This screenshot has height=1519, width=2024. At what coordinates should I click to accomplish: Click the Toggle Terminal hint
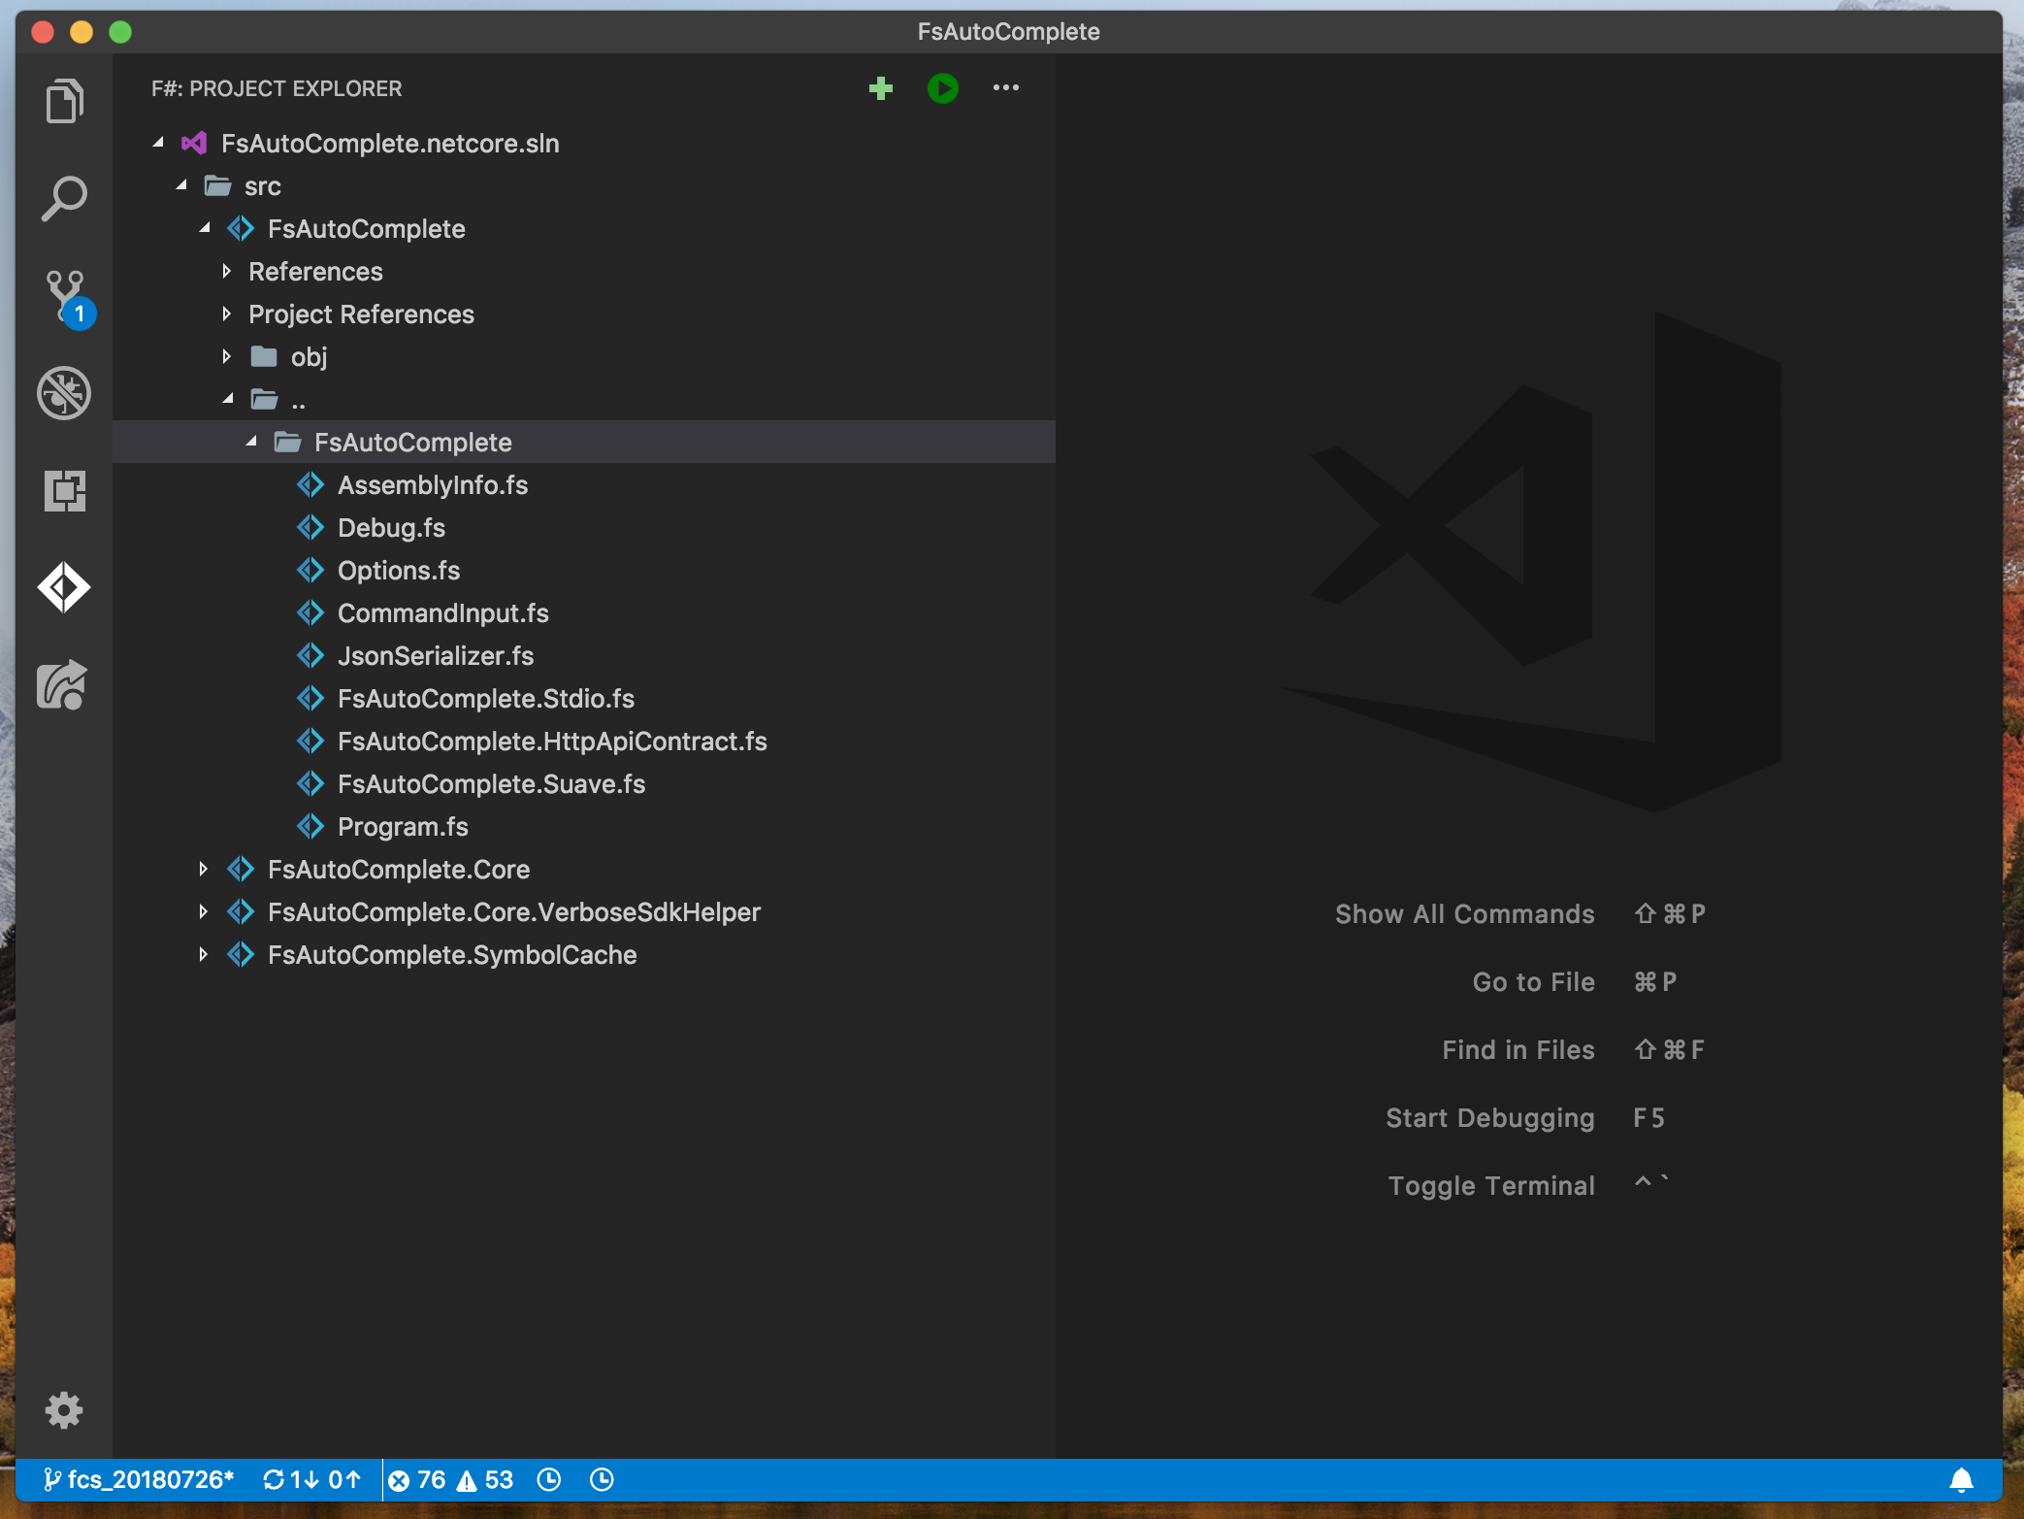1491,1186
